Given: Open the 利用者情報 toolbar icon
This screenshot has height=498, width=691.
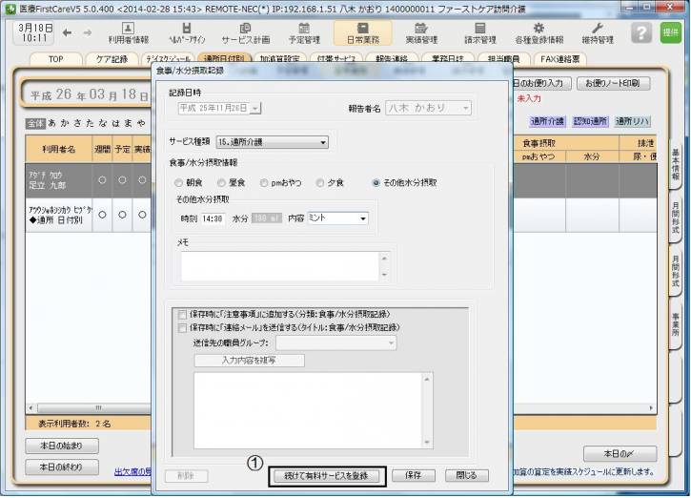Looking at the screenshot, I should [128, 33].
